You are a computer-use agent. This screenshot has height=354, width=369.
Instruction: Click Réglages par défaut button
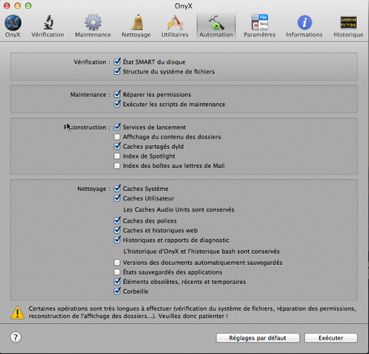(x=258, y=338)
